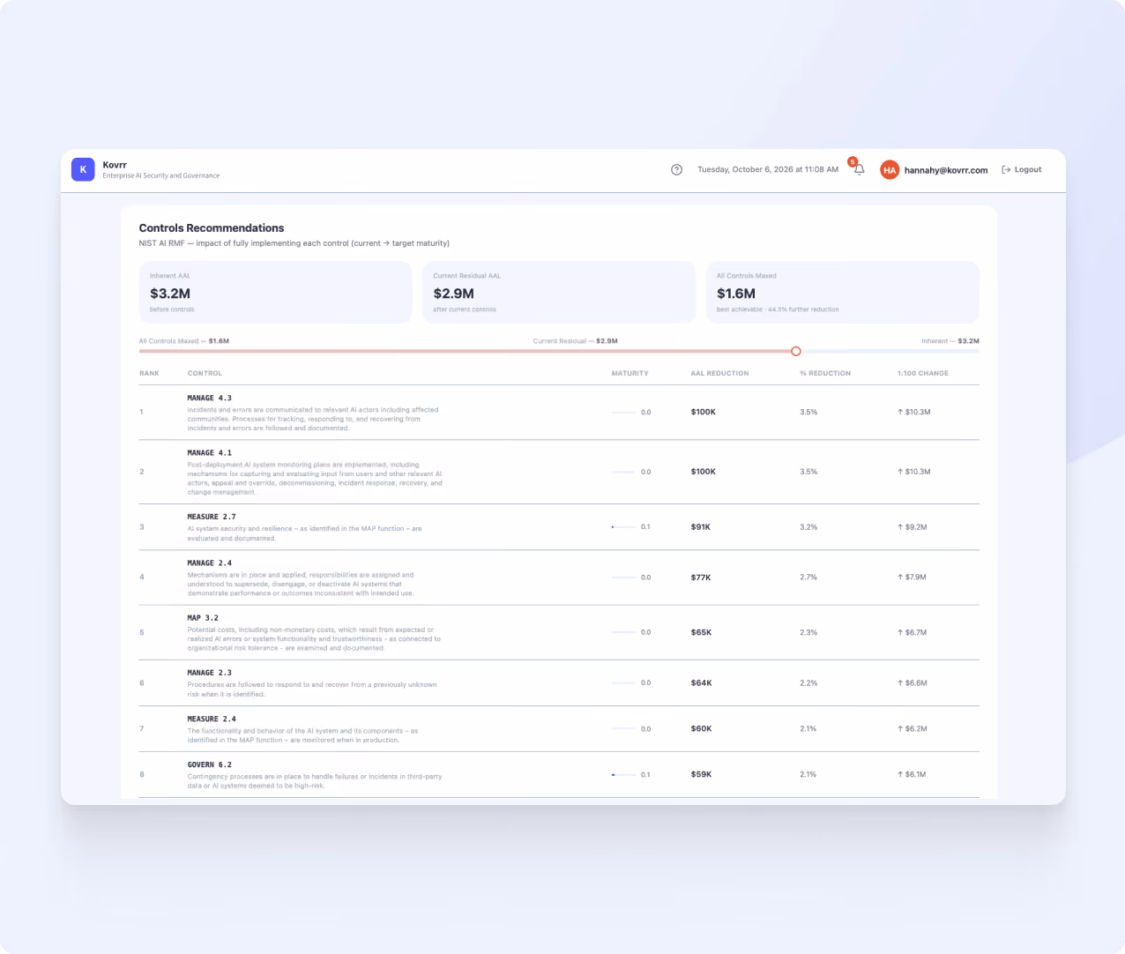Click the $91K AAL reduction value
The image size is (1125, 954).
[701, 527]
